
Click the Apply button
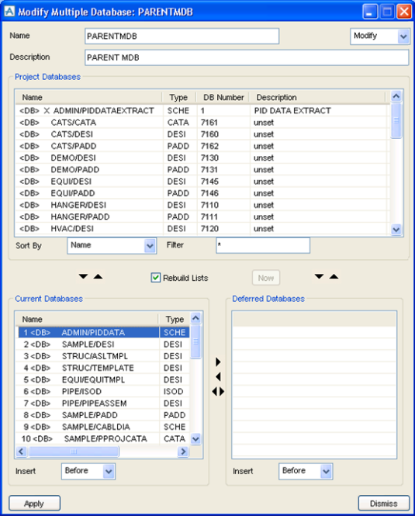tap(34, 504)
